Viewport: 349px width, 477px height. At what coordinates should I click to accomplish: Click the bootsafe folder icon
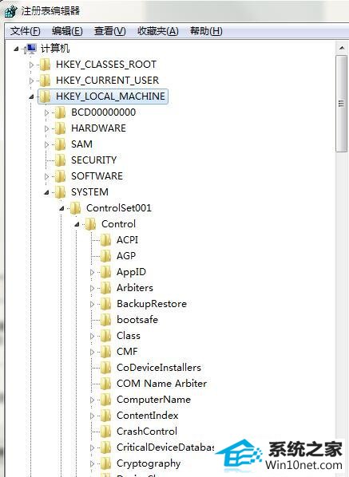[x=106, y=320]
